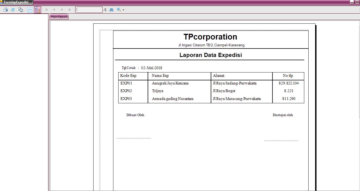Click the Kode Exp column header
Screen dimensions: 360x191
(128, 76)
